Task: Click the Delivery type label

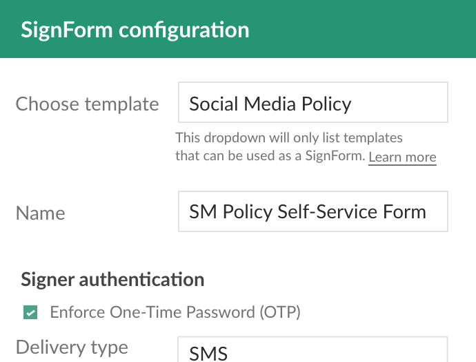Action: click(72, 347)
